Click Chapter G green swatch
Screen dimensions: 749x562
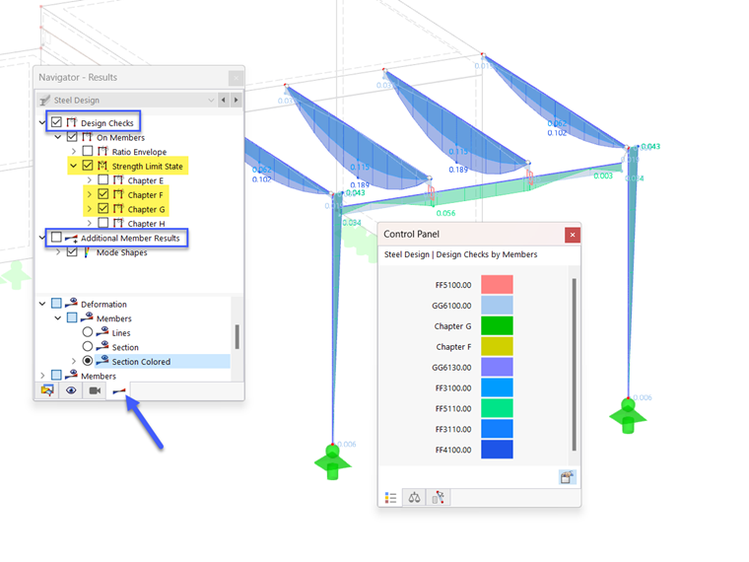[x=497, y=325]
